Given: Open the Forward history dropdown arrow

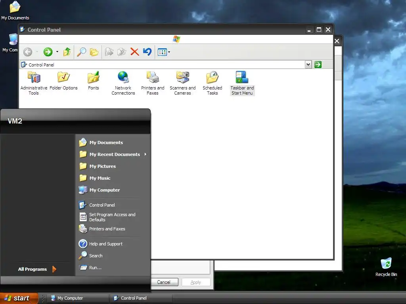Looking at the screenshot, I should (x=57, y=52).
